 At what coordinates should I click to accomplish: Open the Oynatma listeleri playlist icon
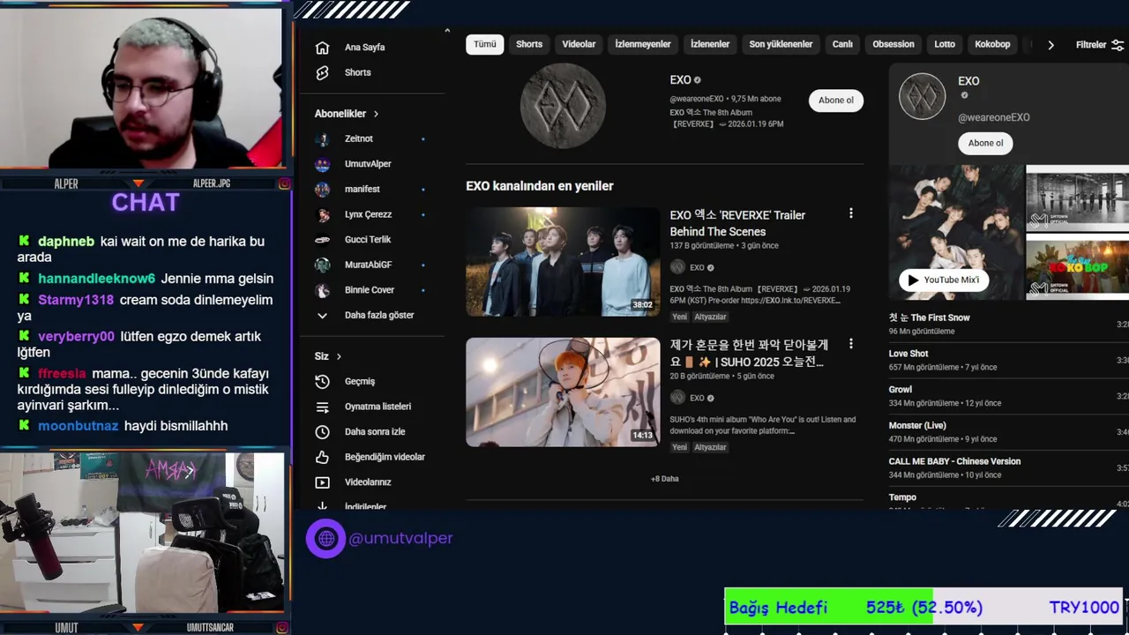pos(322,407)
